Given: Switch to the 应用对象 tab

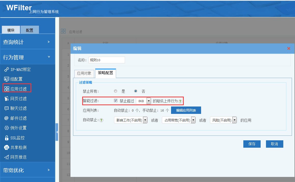Looking at the screenshot, I should [84, 73].
